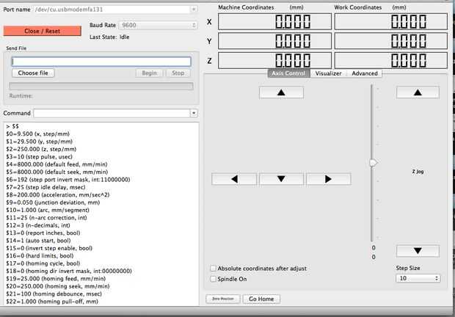Click the Machine Coordinates Z readout

[x=274, y=60]
